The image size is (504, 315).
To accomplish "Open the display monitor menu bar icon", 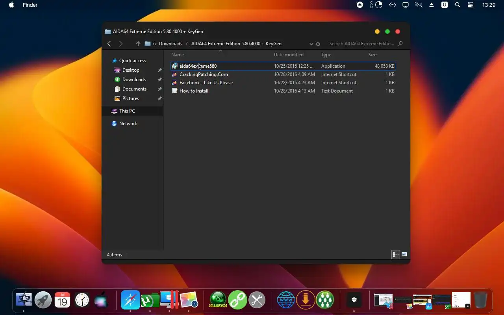I will click(405, 5).
